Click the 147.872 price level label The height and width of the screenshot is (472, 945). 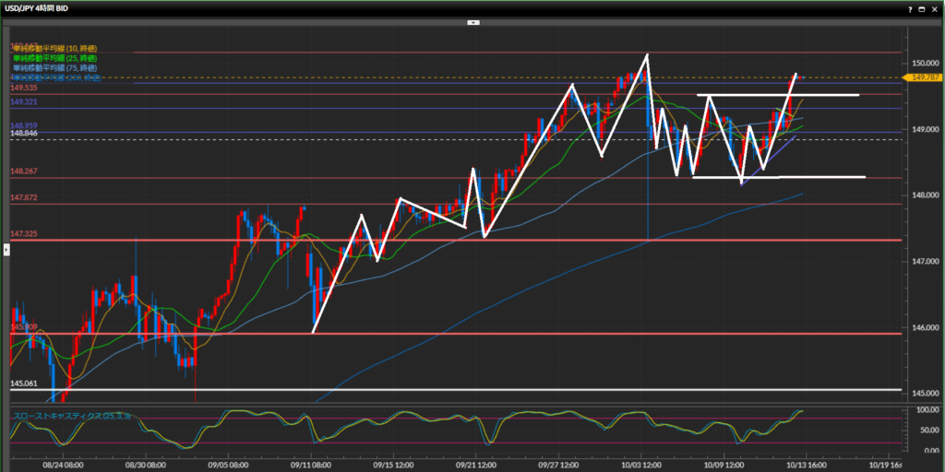point(23,197)
